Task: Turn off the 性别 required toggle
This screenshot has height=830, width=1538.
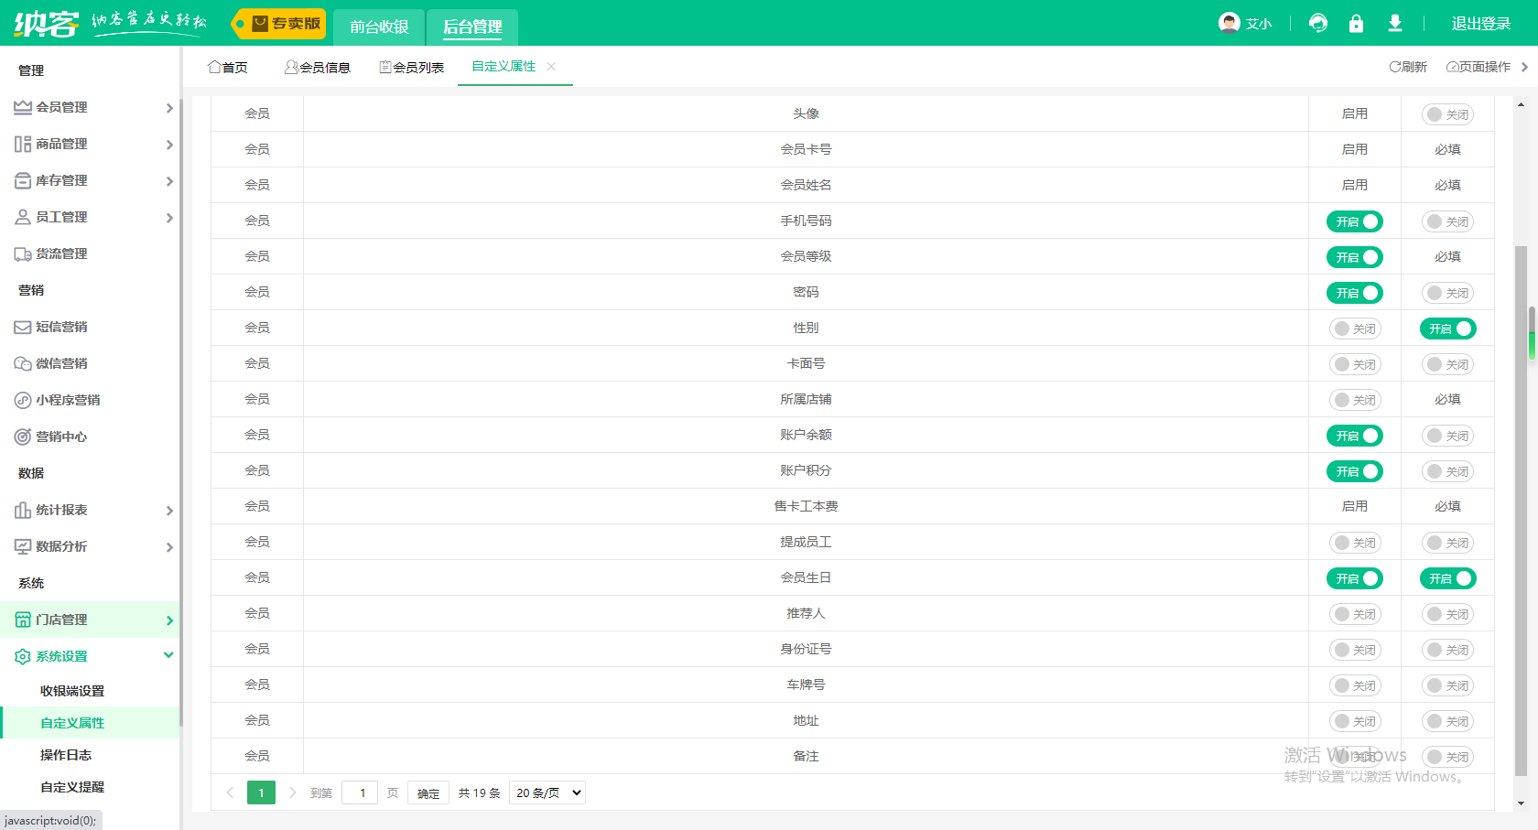Action: tap(1447, 329)
